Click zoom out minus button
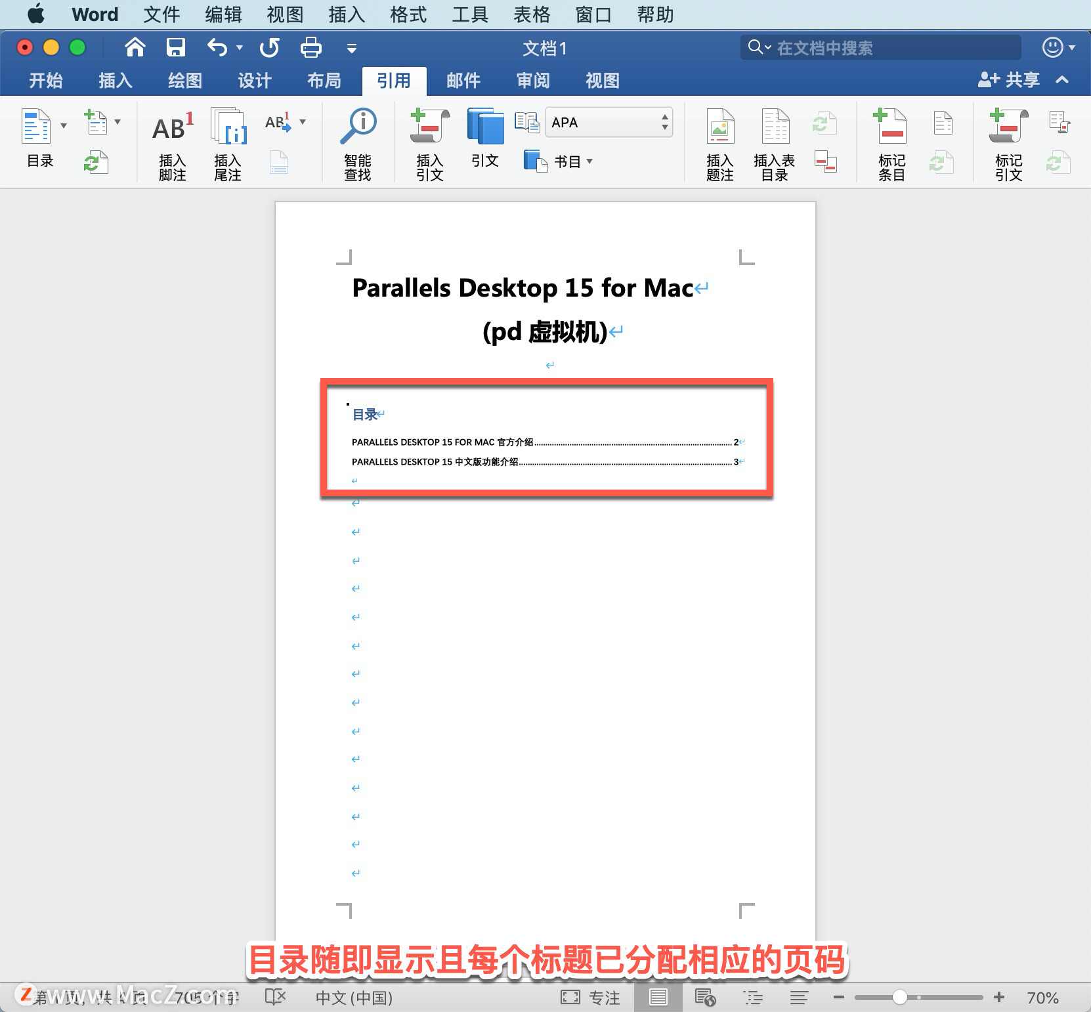 [838, 998]
